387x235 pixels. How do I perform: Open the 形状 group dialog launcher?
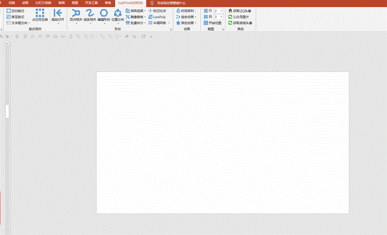point(170,29)
